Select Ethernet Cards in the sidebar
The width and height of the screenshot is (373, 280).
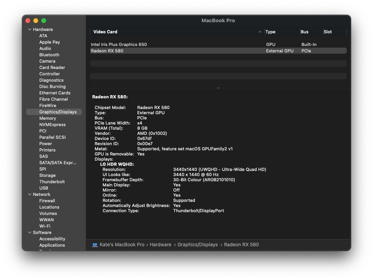55,93
